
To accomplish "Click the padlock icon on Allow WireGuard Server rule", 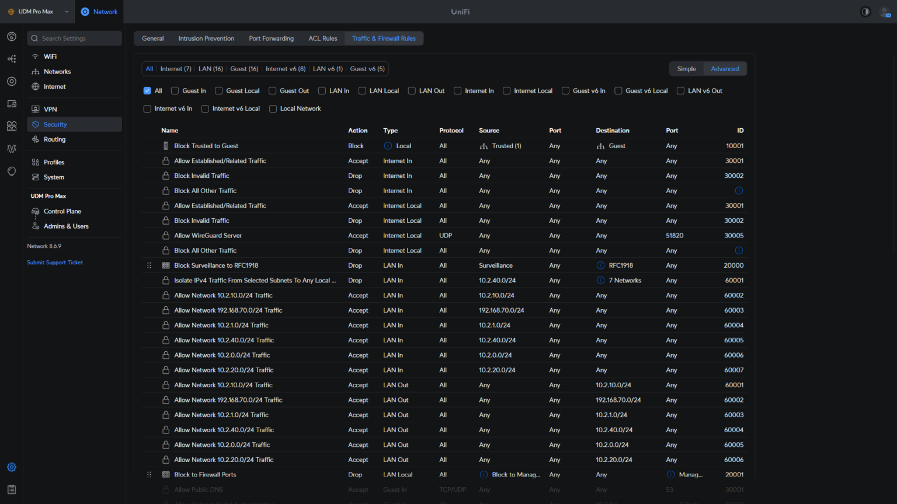I will pos(165,235).
